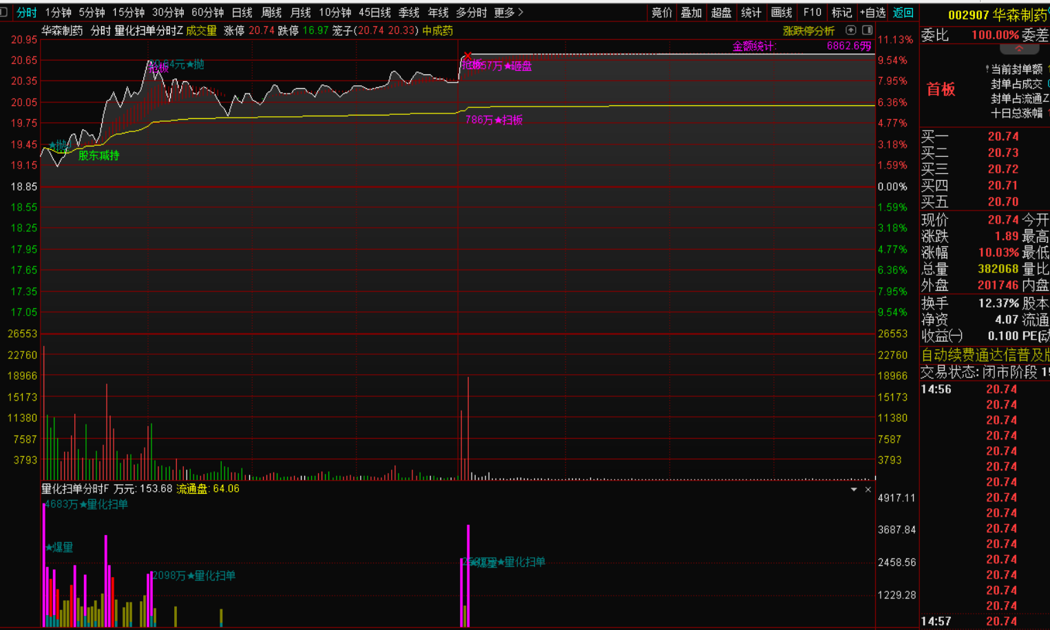Collapse the panel with red double-chevron
The height and width of the screenshot is (630, 1050).
pyautogui.click(x=1019, y=49)
